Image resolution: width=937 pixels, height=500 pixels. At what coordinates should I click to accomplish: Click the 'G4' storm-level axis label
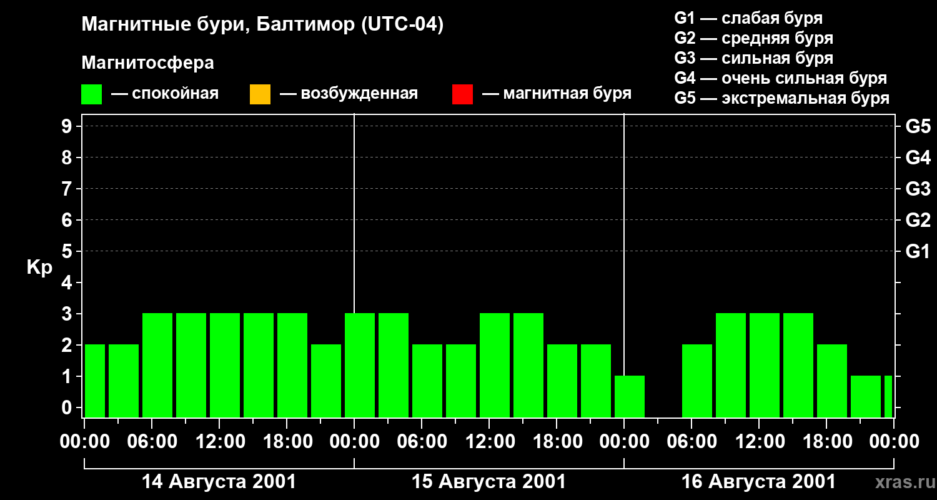tap(918, 157)
